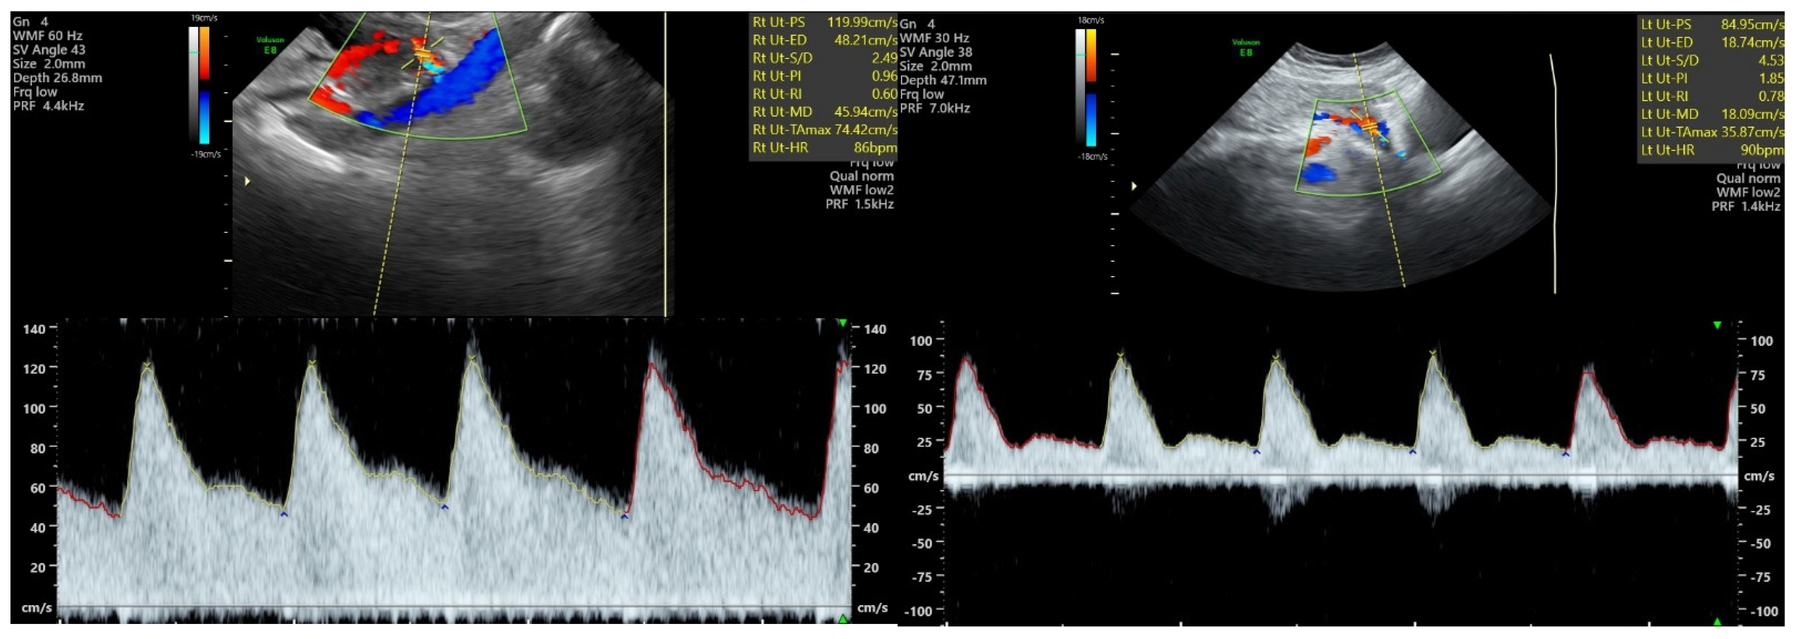The image size is (1796, 639).
Task: Click the PRF 7.0kHz parameter on right panel
Action: [x=934, y=108]
